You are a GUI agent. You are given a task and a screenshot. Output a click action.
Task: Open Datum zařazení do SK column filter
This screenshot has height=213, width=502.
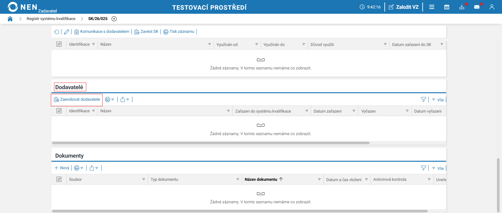[x=442, y=44]
